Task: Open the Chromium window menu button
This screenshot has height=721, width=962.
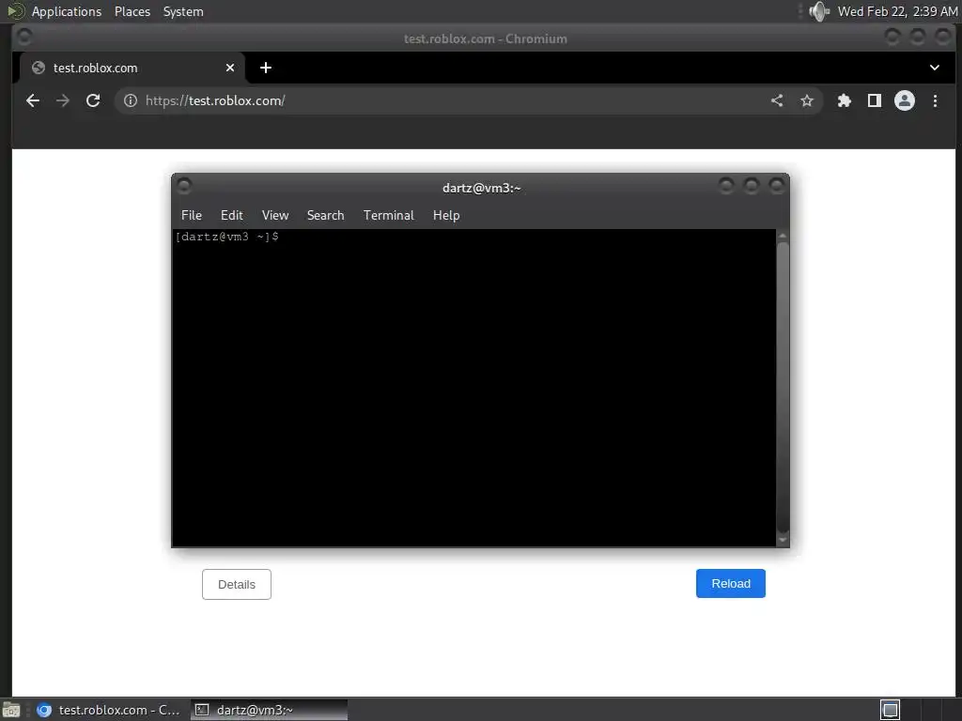Action: (x=24, y=38)
